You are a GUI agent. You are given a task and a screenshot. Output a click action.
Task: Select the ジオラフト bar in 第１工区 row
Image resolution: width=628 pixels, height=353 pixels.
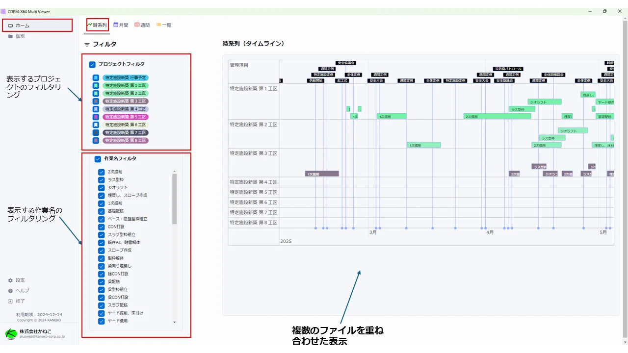(x=545, y=101)
